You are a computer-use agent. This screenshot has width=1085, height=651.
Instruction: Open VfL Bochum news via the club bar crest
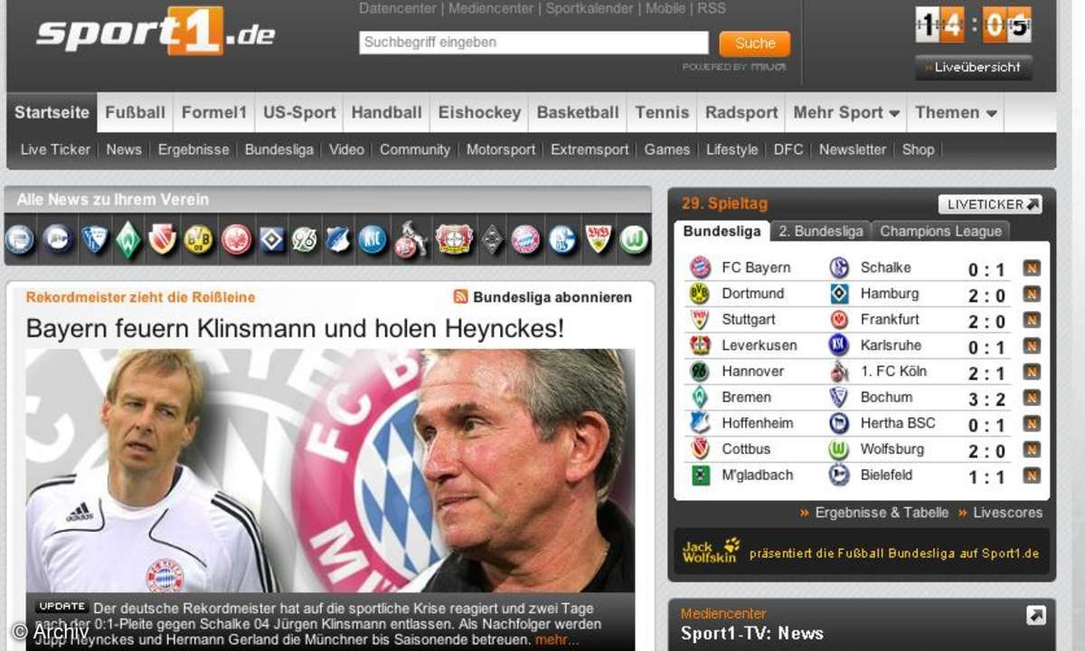coord(94,240)
